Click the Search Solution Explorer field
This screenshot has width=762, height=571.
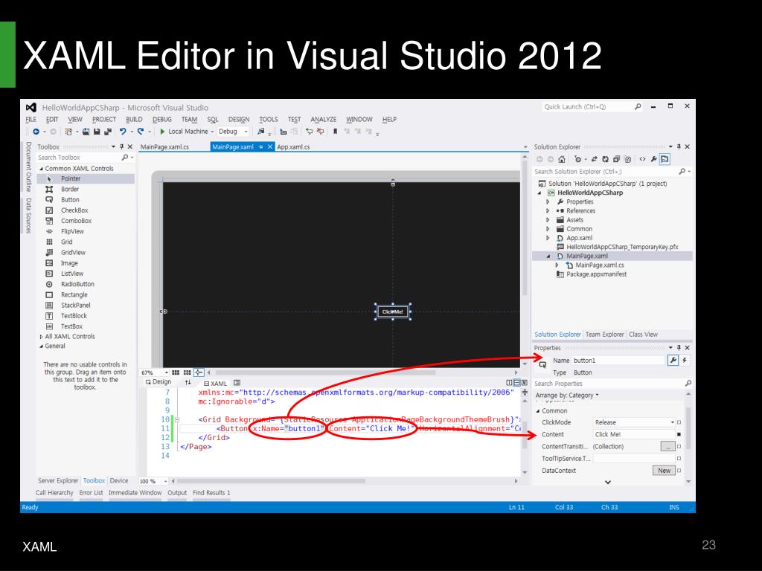(x=612, y=172)
